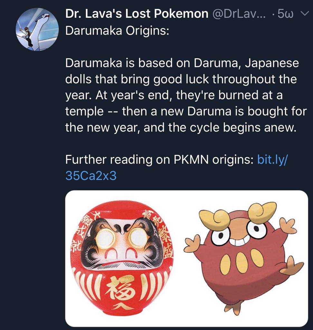313x330 pixels.
Task: Open Dr. Lava's profile avatar
Action: (x=37, y=29)
